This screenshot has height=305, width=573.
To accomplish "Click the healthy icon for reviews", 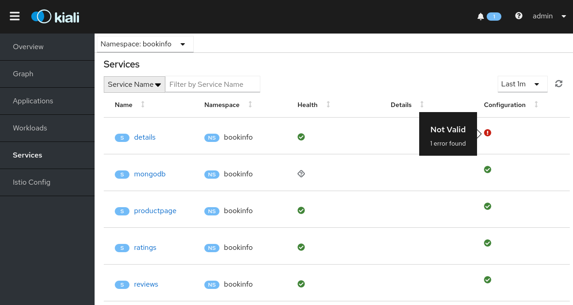I will point(301,284).
